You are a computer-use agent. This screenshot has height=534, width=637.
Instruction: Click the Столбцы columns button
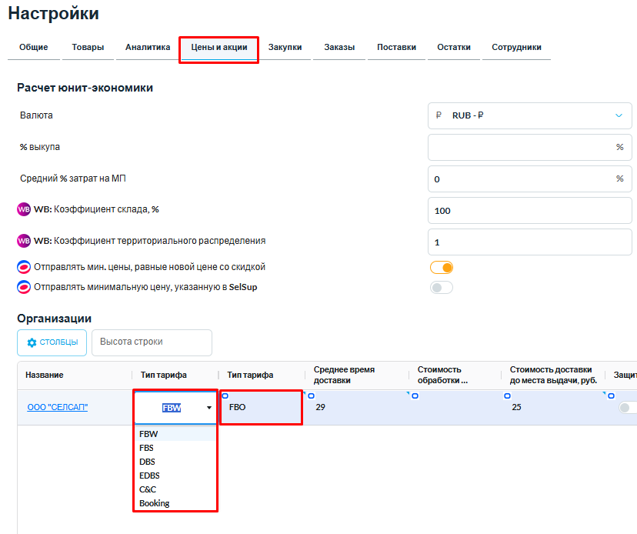pos(52,342)
